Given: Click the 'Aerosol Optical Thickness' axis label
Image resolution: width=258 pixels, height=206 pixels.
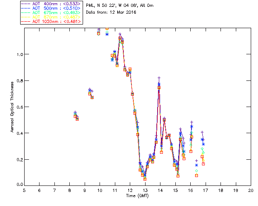Looking at the screenshot, I should [x=12, y=107].
